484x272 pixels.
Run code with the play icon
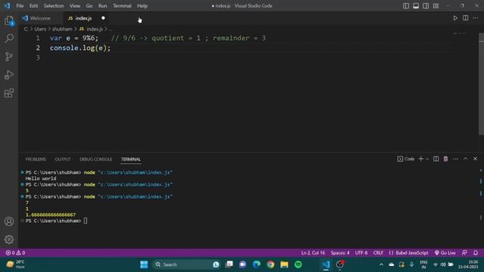point(455,18)
